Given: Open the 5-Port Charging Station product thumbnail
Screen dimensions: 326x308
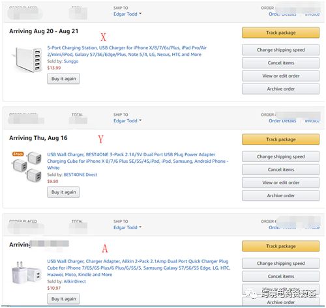Looking at the screenshot, I should coord(27,60).
